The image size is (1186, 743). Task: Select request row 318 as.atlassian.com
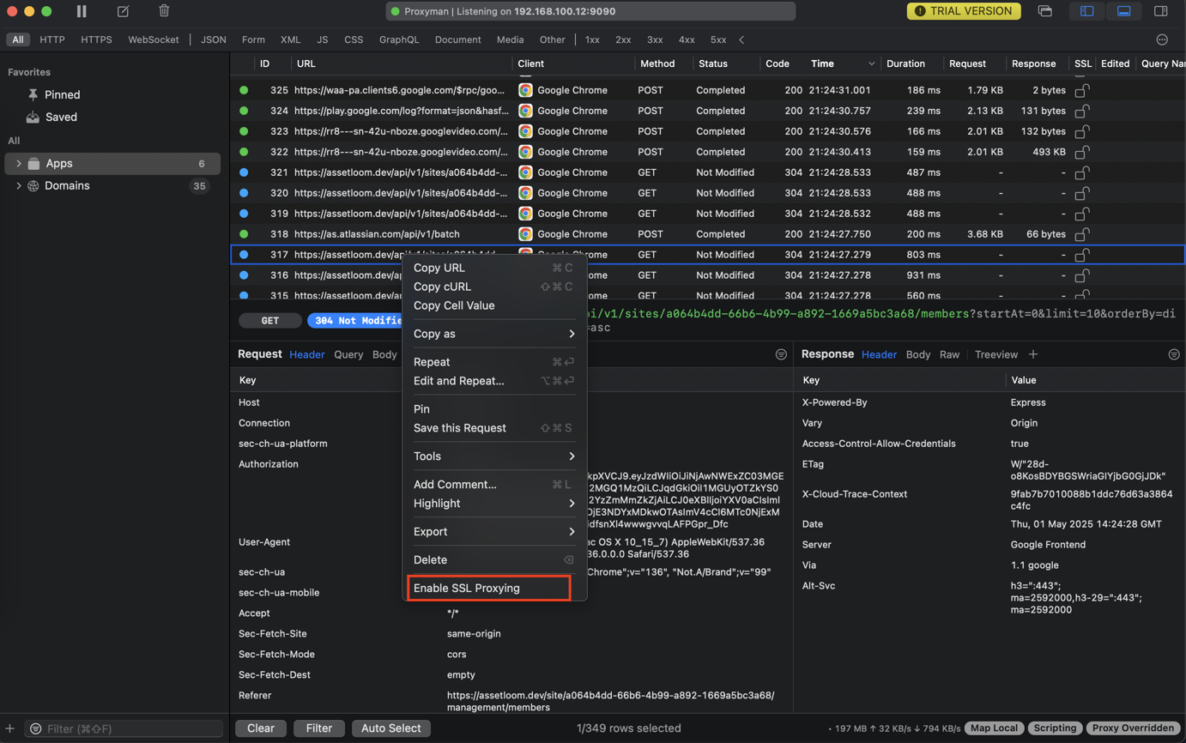tap(707, 234)
